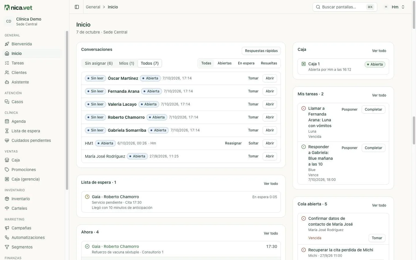The height and width of the screenshot is (260, 416).
Task: Click the nica.vet logo
Action: [x=18, y=8]
